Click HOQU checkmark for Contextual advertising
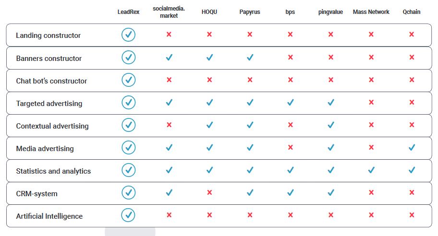This screenshot has height=236, width=438. 209,125
